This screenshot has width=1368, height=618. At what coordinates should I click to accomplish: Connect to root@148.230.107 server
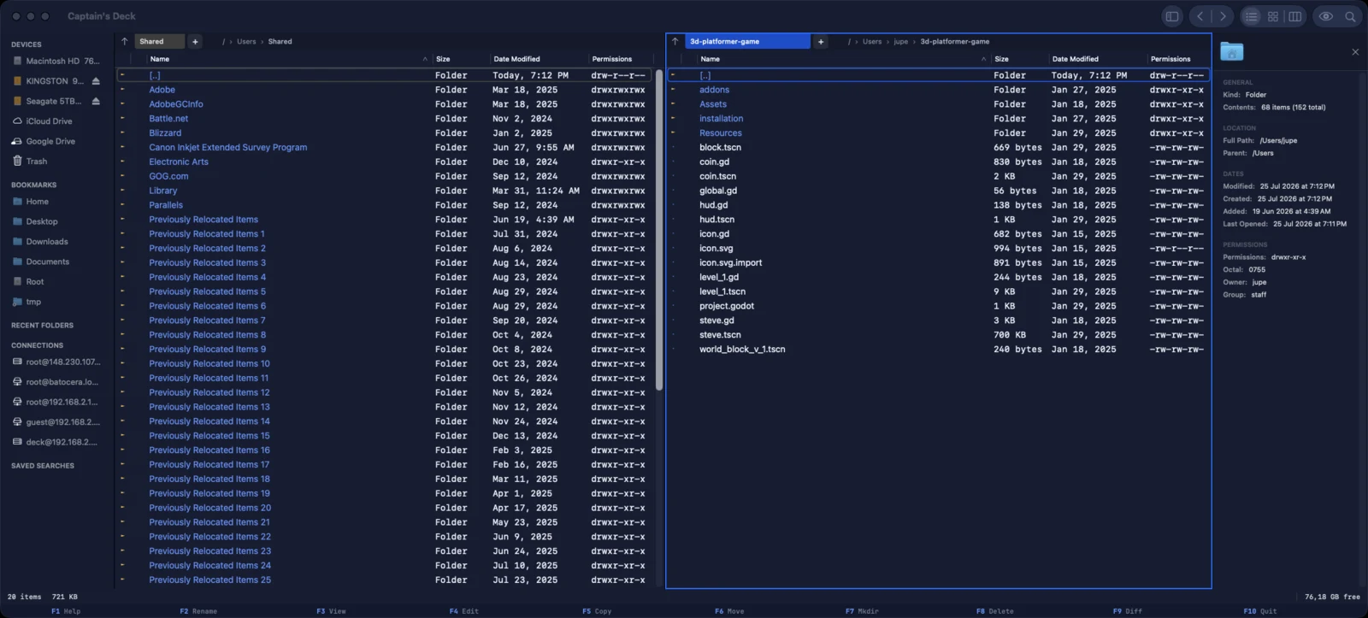[56, 362]
